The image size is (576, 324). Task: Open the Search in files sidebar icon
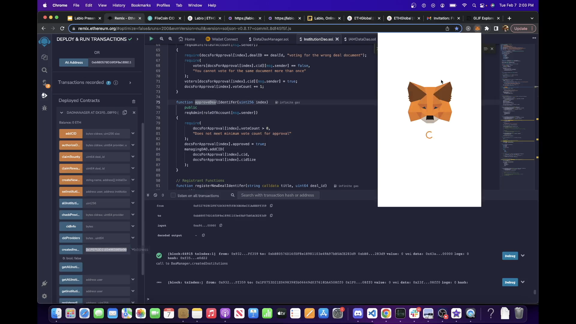click(x=44, y=70)
